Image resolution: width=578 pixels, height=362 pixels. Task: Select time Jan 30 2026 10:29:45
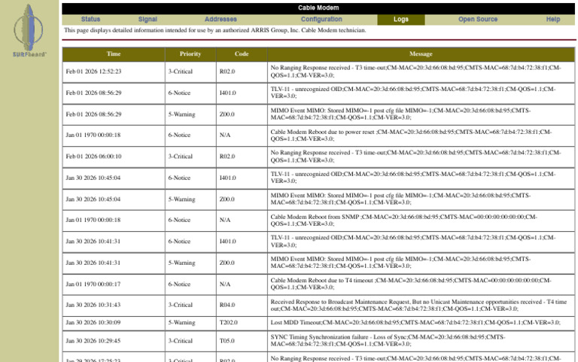click(x=93, y=341)
